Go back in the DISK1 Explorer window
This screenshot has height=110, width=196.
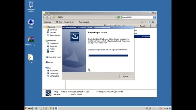45,17
